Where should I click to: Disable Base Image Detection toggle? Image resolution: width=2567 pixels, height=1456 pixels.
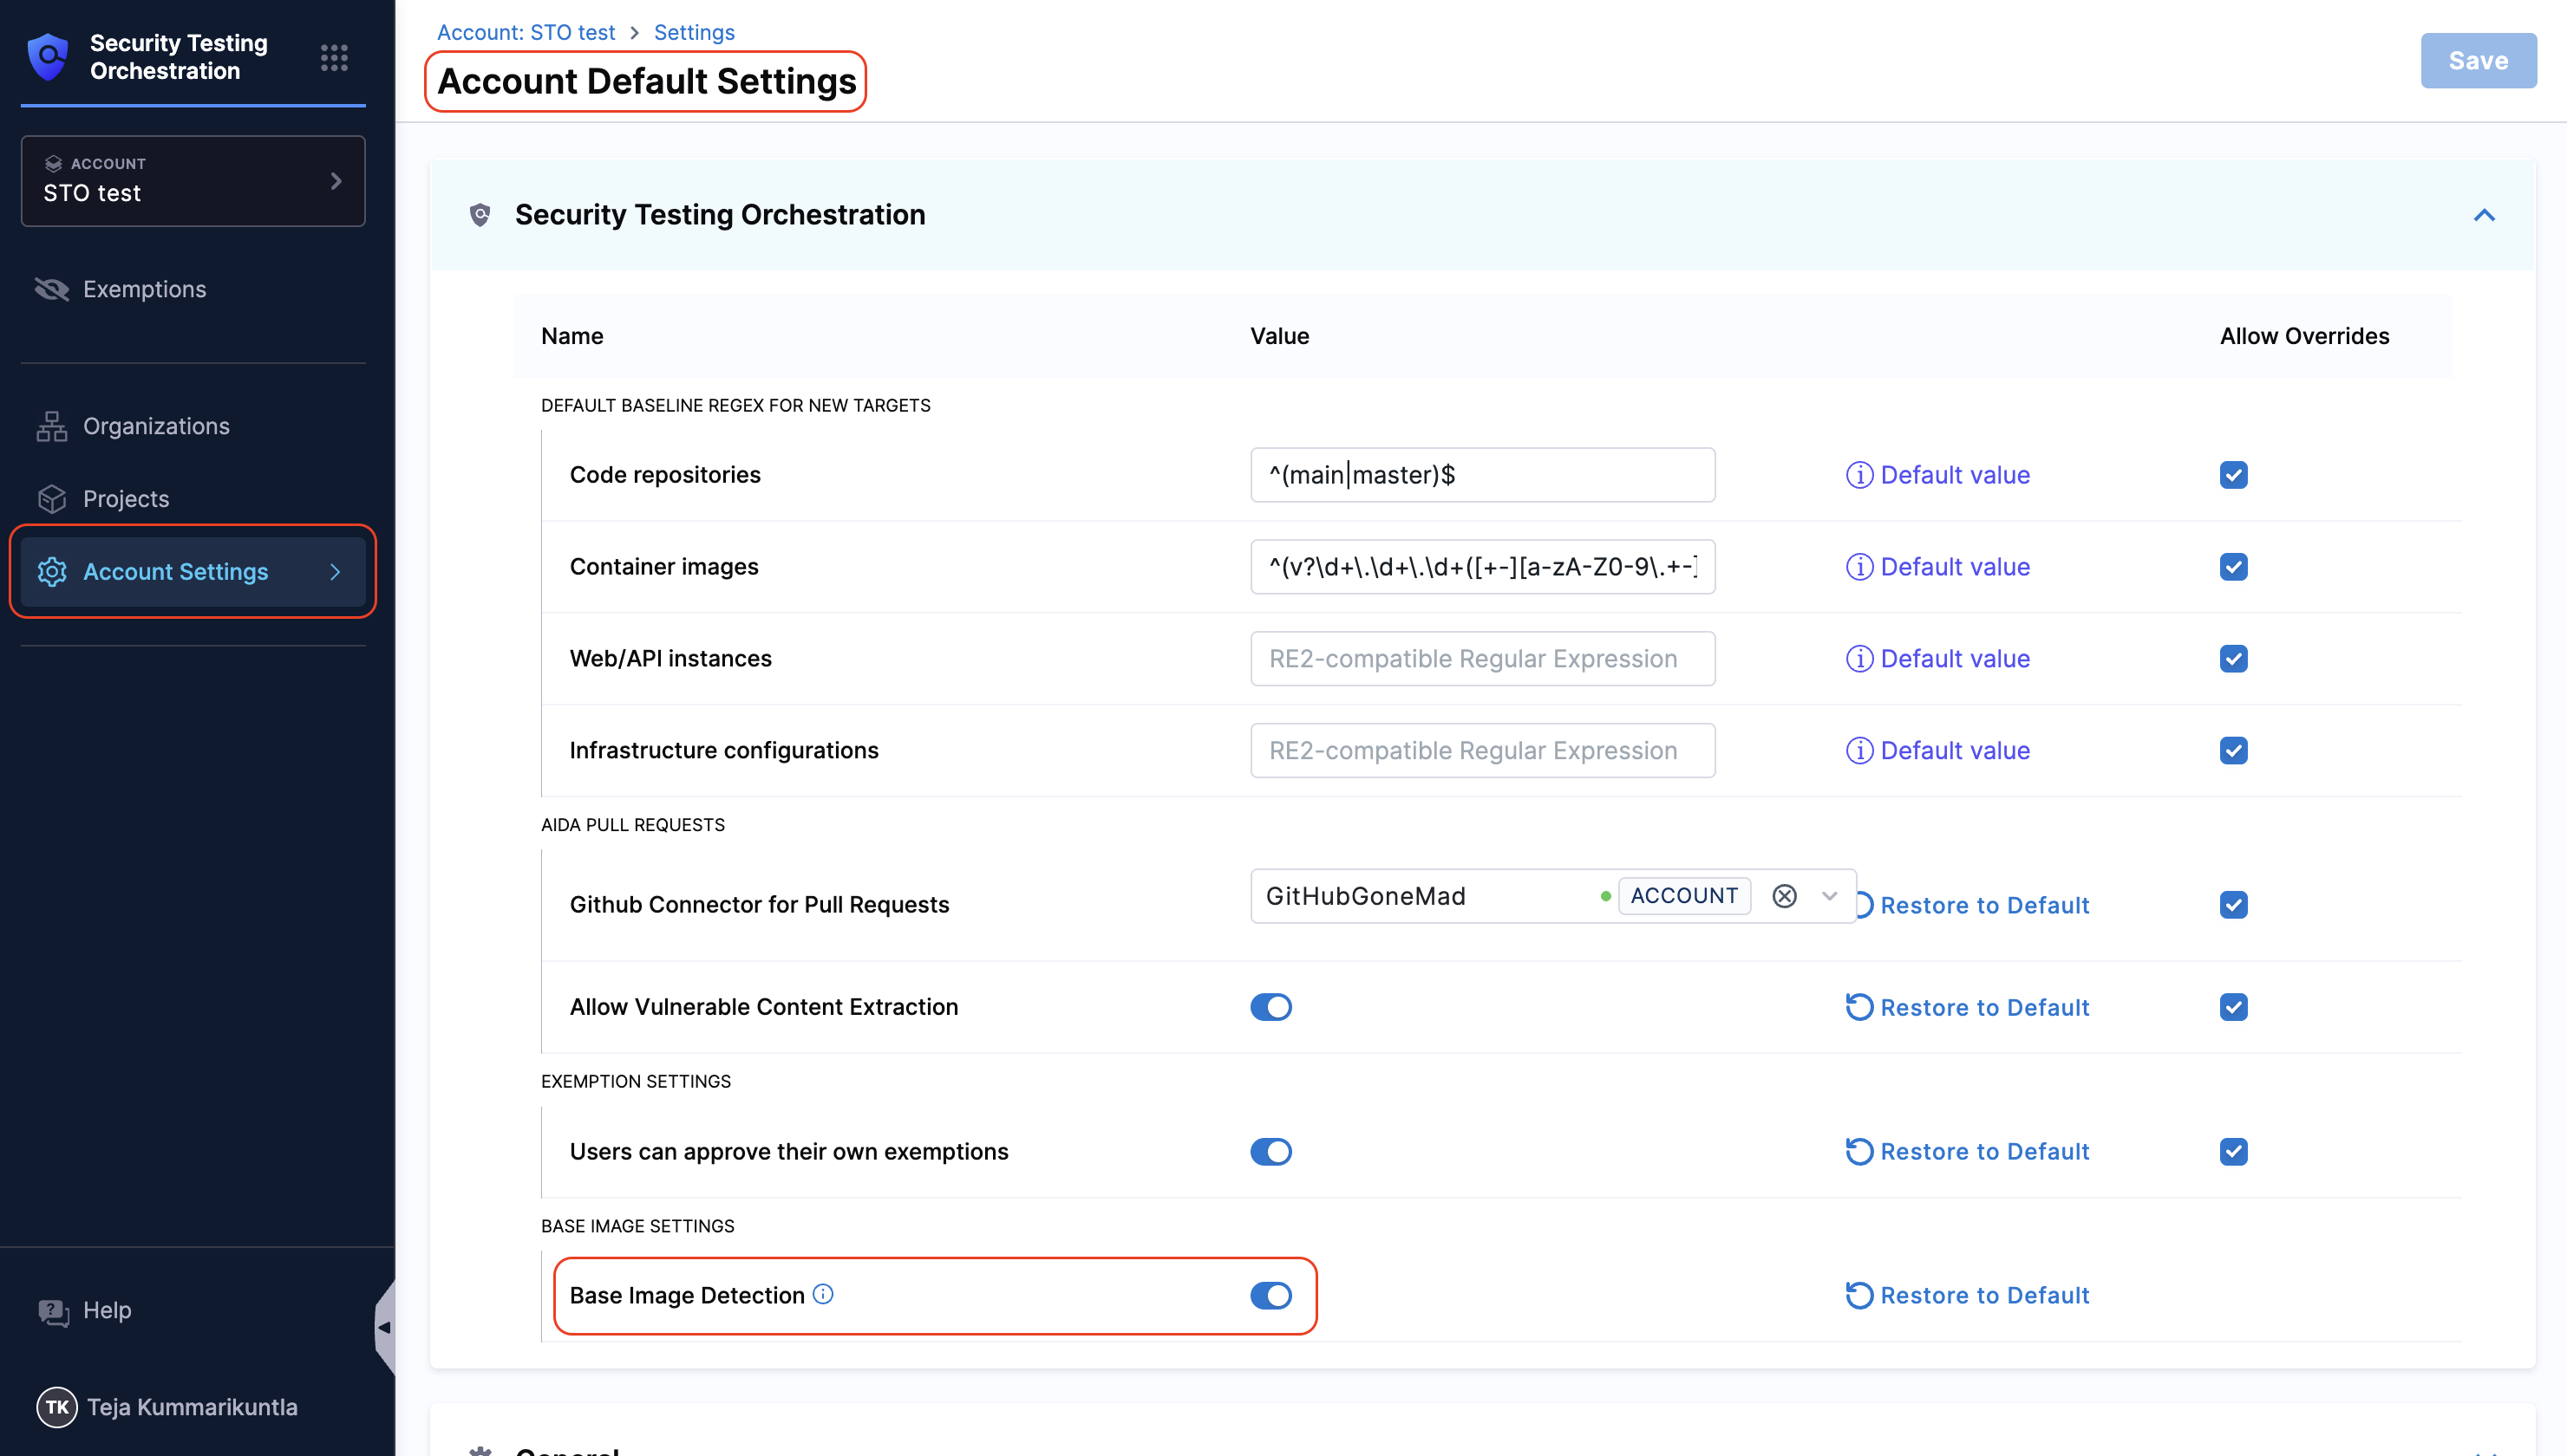(1270, 1296)
